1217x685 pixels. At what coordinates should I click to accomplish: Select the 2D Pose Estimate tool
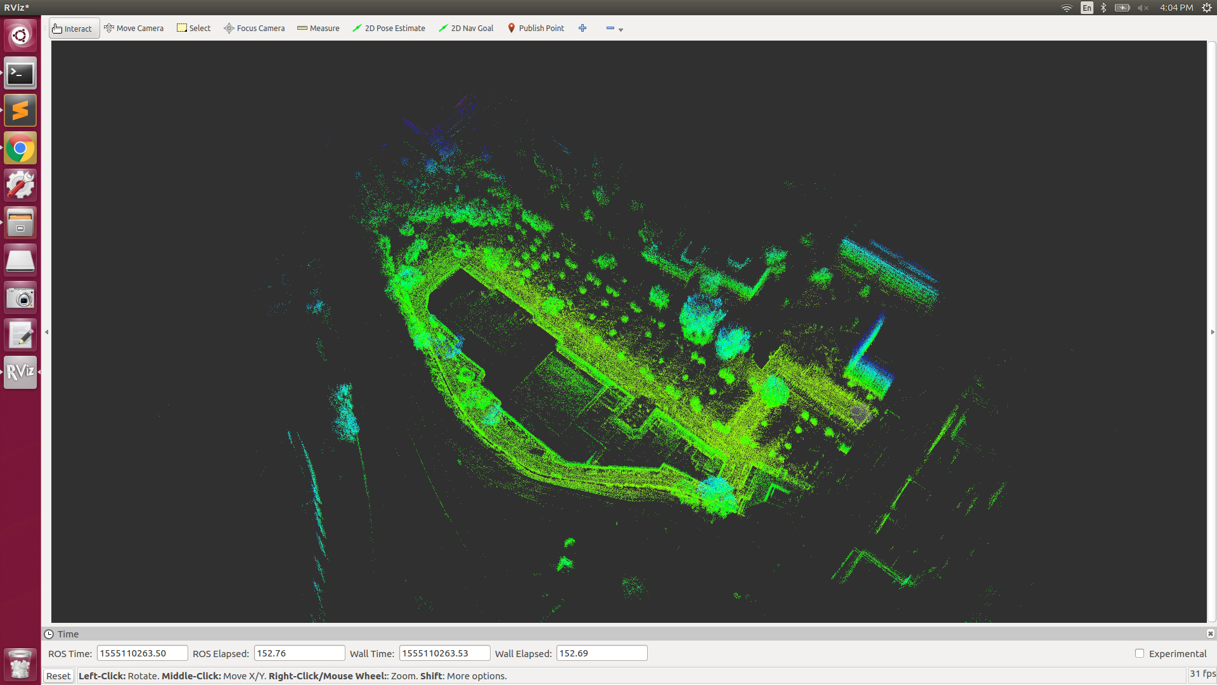click(389, 29)
